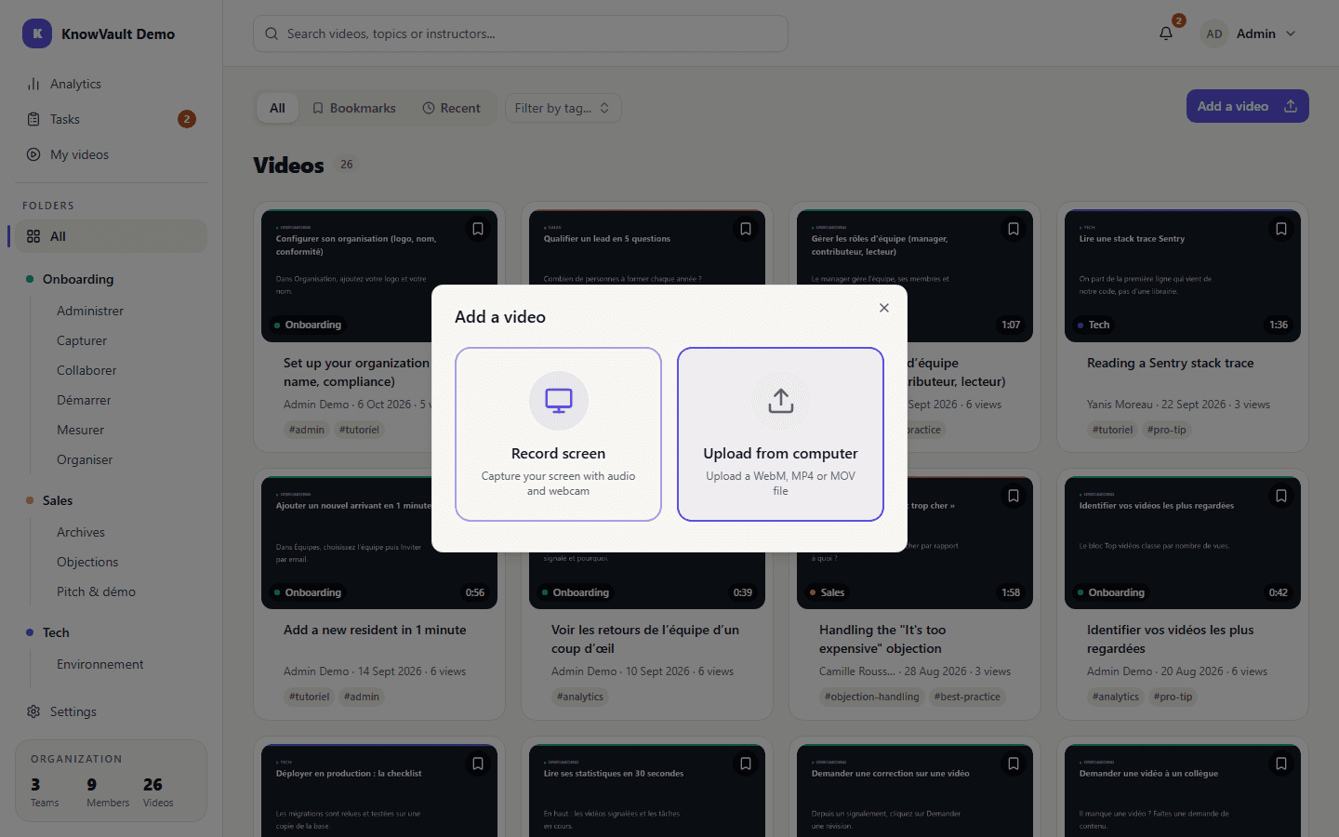Screen dimensions: 1339x837
Task: Click the KnowVault Demo logo icon
Action: (37, 33)
